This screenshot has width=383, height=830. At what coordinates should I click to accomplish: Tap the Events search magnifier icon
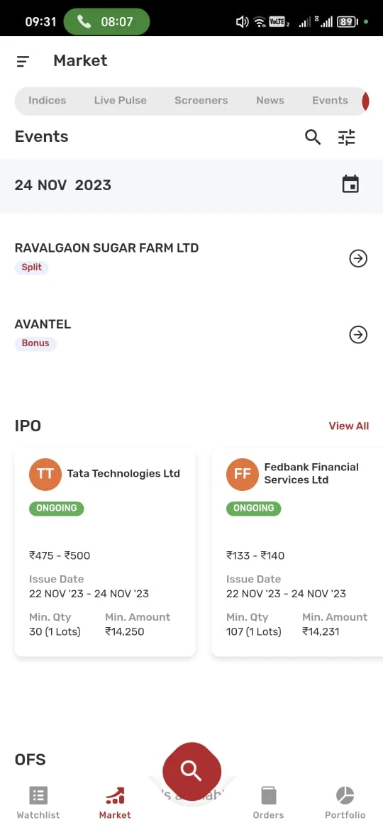coord(313,137)
